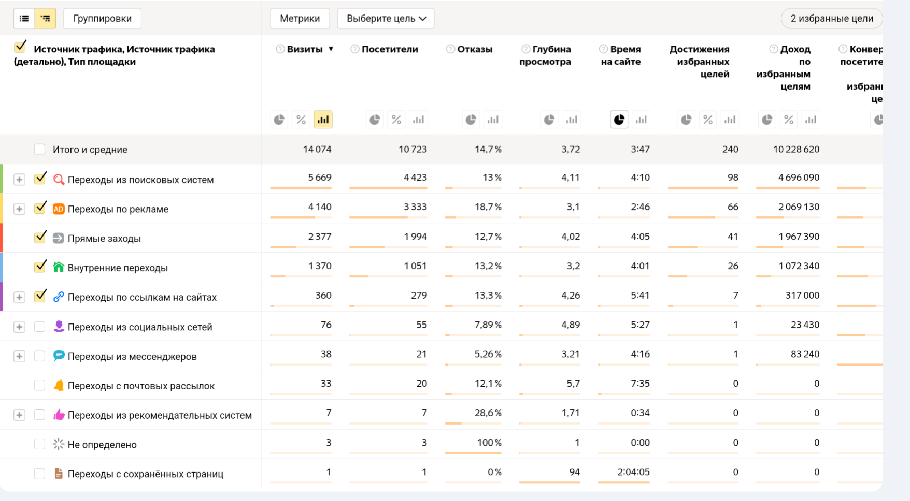Show pie chart for Время на сайте
This screenshot has height=501, width=910.
(x=619, y=120)
